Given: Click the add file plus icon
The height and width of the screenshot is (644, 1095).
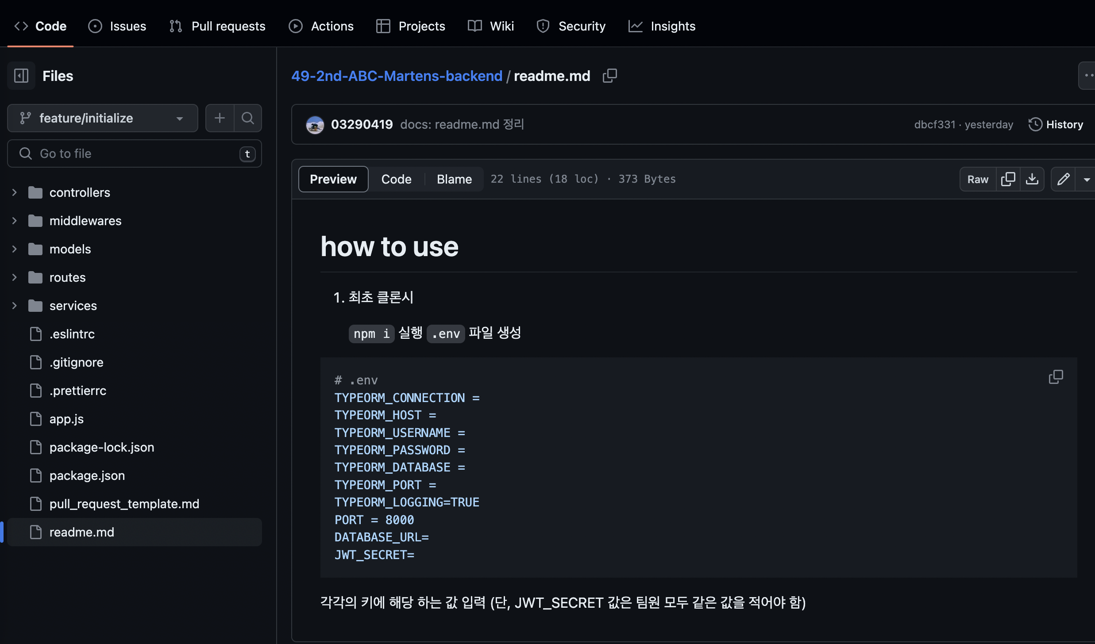Looking at the screenshot, I should pyautogui.click(x=220, y=118).
